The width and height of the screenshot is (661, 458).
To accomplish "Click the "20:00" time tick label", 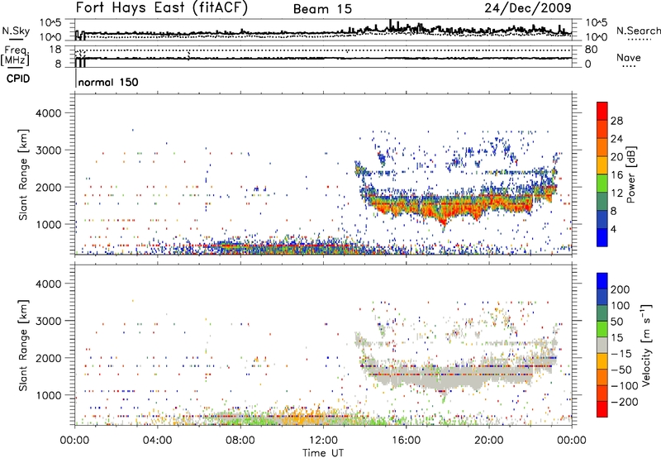I will pyautogui.click(x=488, y=441).
